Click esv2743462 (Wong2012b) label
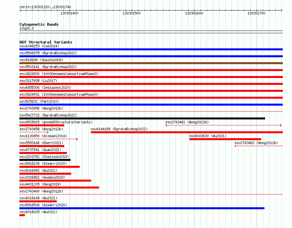 256,143
